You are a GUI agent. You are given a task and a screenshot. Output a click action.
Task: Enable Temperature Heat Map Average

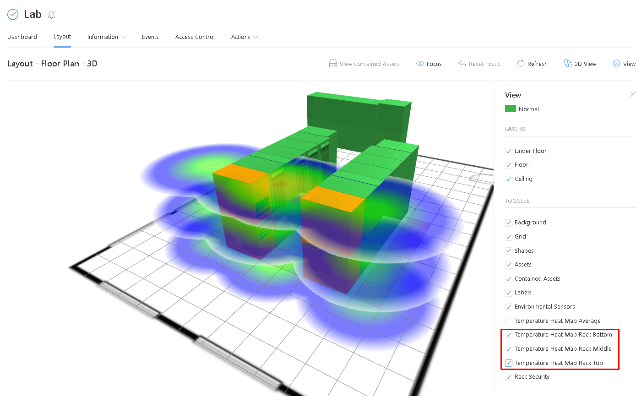[508, 321]
